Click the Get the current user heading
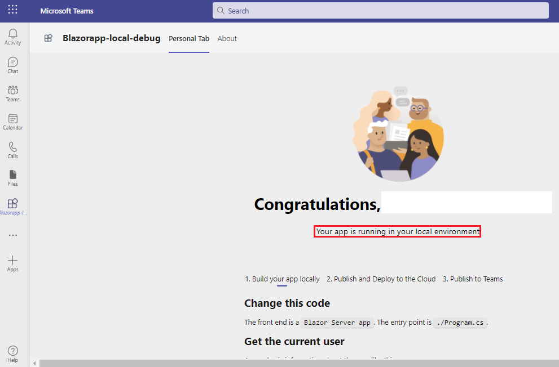 (294, 342)
